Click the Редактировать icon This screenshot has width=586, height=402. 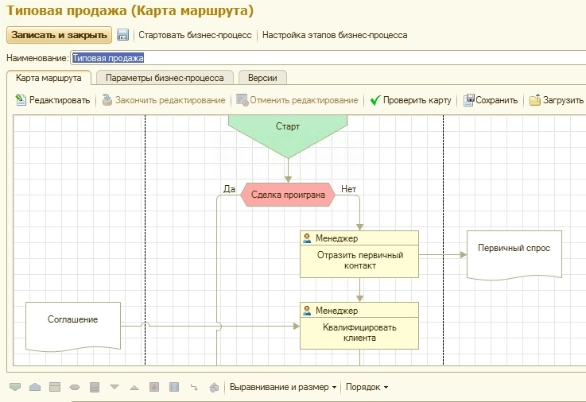[21, 100]
